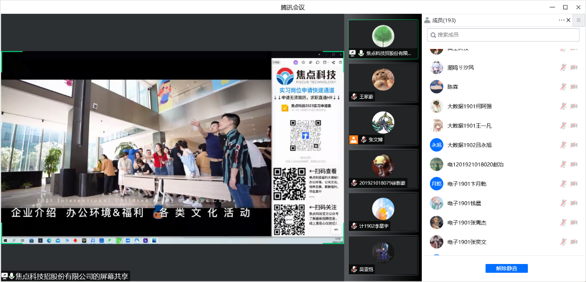
Task: Select 王家豪's video tile
Action: 383,82
